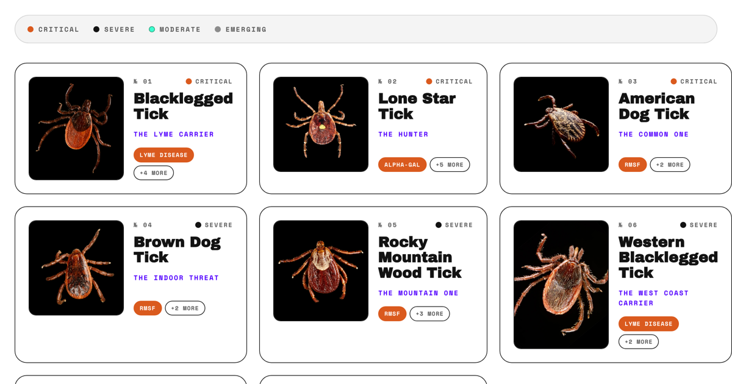Expand +2 More on Western Blacklegged Tick card
732x384 pixels.
[639, 342]
